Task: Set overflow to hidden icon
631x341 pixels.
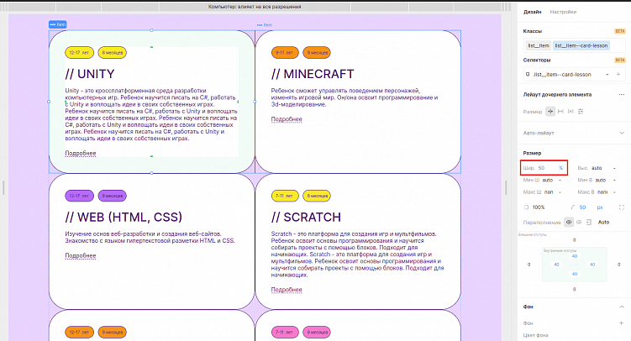Action: (579, 222)
